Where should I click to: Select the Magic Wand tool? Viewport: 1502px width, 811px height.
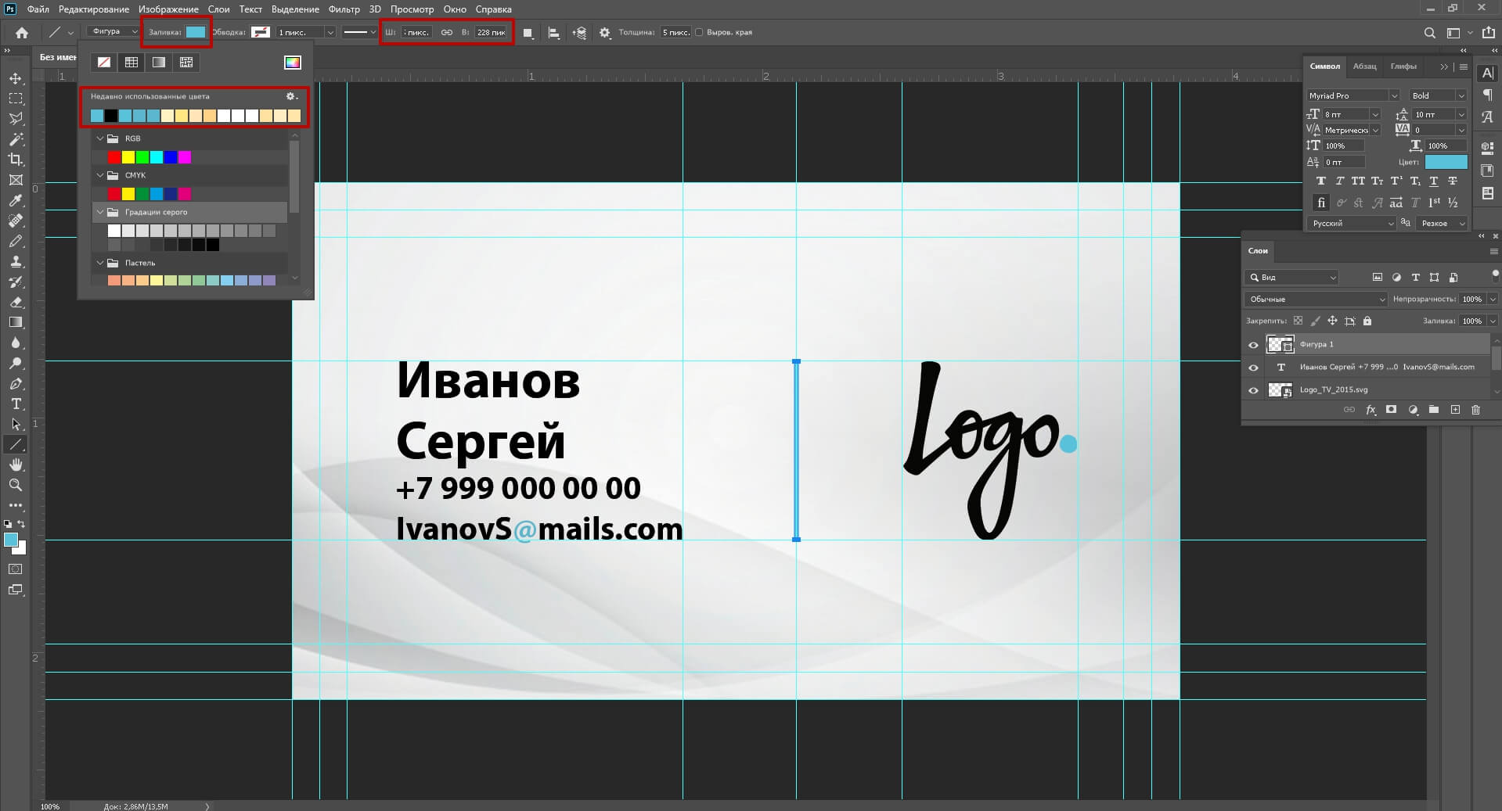16,139
